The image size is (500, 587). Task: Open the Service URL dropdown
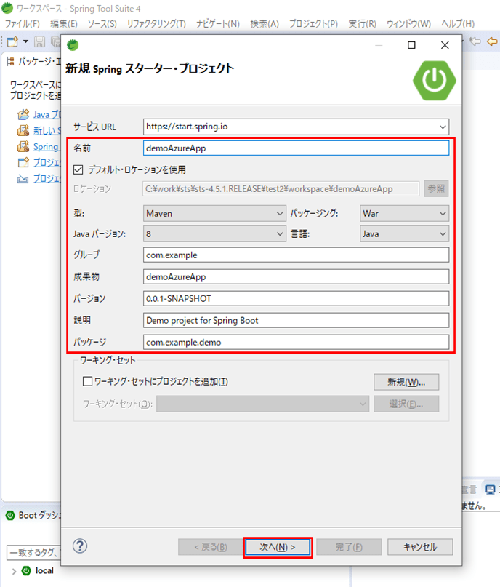pyautogui.click(x=443, y=127)
